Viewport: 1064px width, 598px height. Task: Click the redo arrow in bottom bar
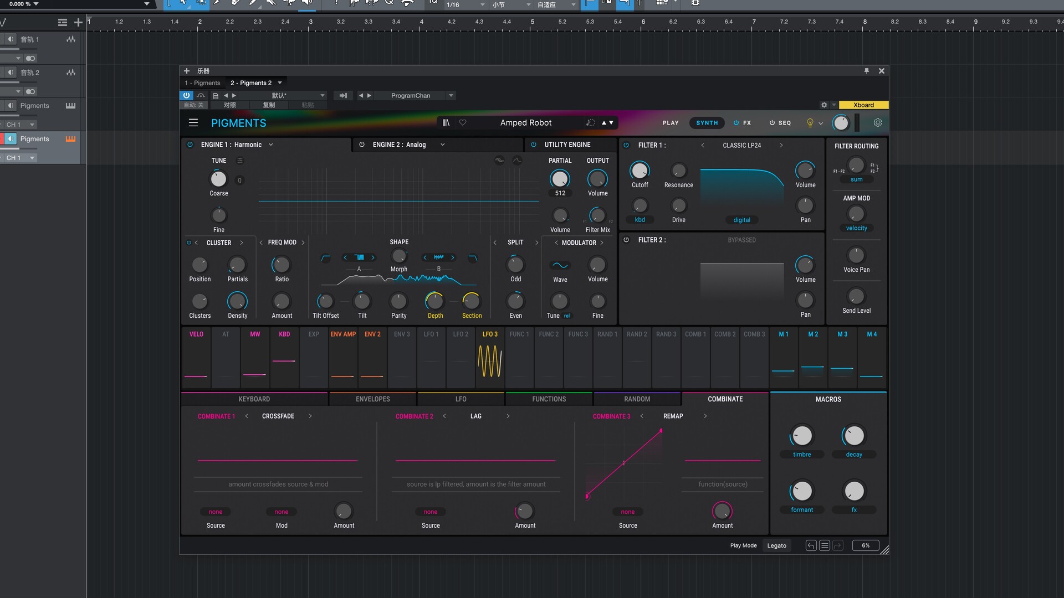[x=837, y=545]
